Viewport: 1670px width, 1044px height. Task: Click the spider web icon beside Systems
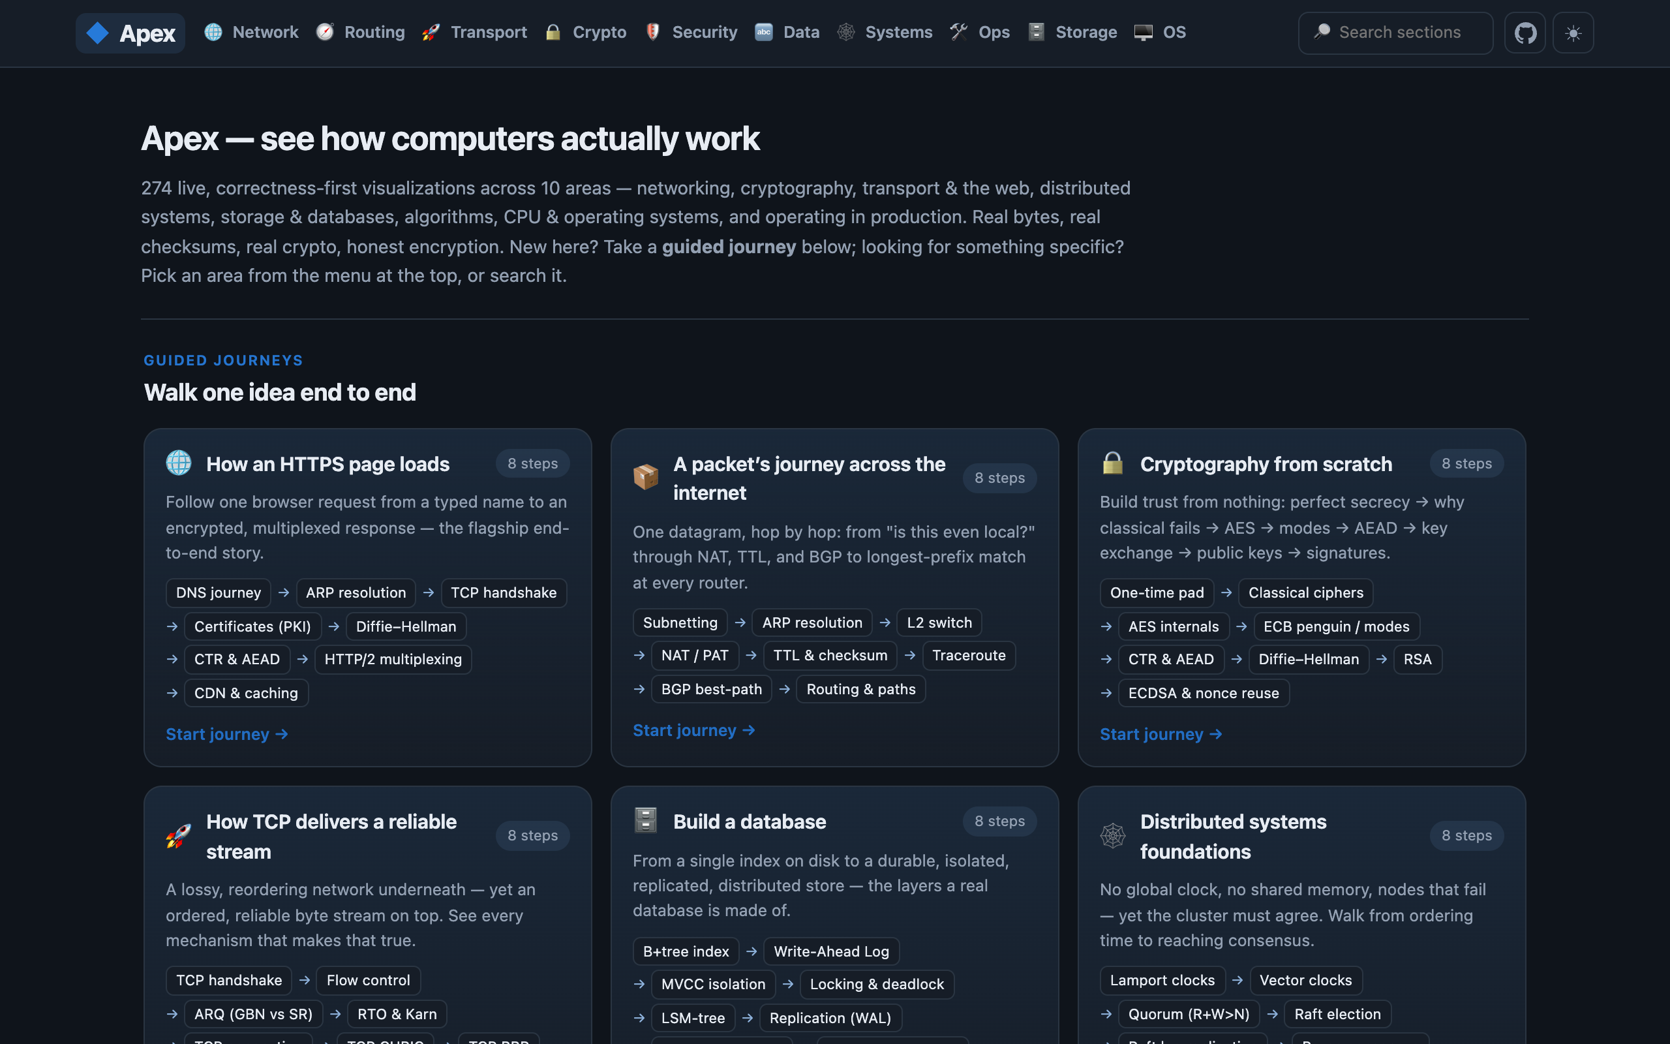[x=846, y=32]
